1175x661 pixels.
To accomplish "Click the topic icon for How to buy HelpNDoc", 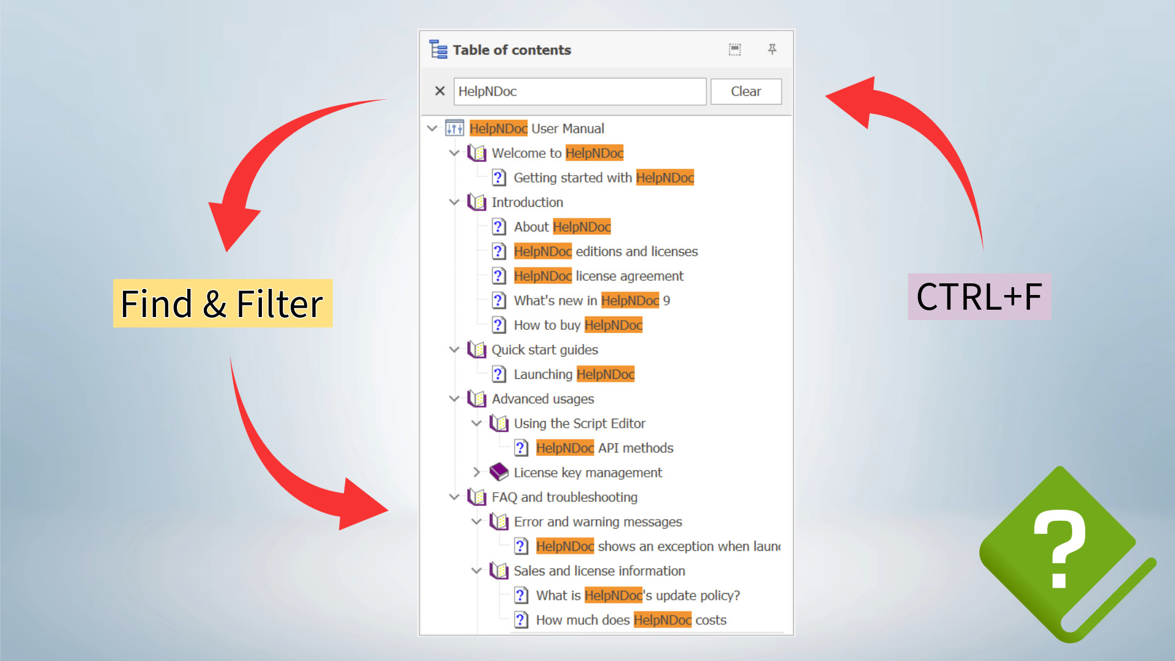I will (499, 325).
